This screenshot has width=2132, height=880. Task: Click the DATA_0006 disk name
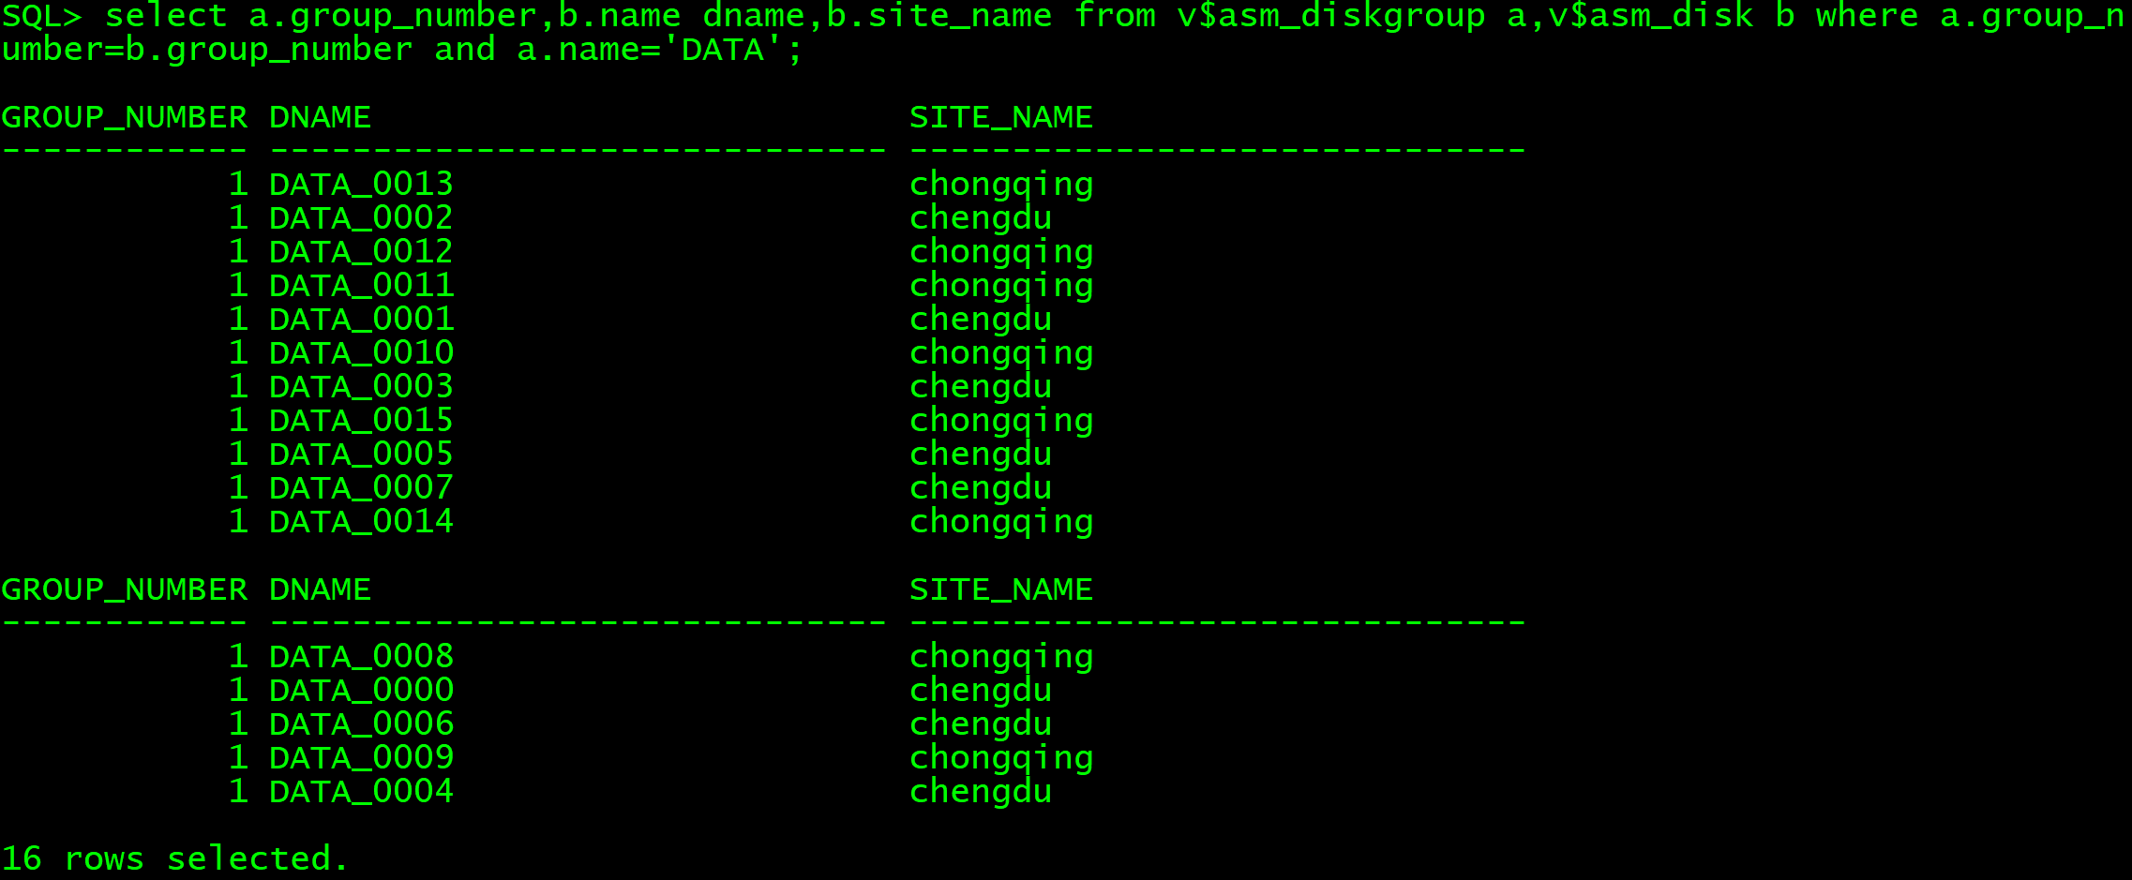click(x=361, y=724)
